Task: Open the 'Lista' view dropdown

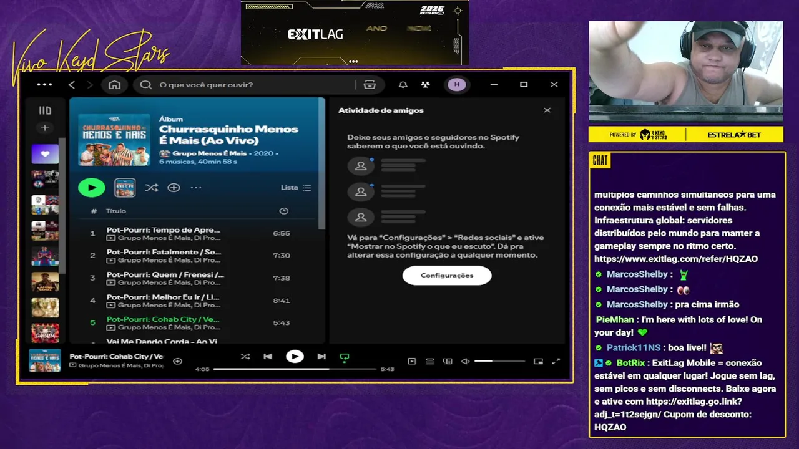Action: click(296, 188)
